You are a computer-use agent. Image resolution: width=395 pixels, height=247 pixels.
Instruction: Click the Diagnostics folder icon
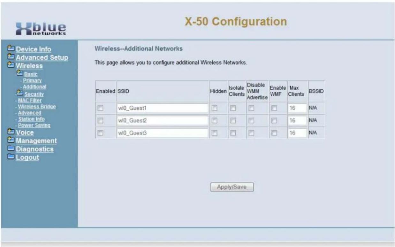pyautogui.click(x=11, y=149)
